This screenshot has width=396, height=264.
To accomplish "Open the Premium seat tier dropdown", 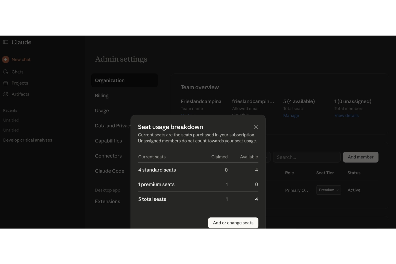I will coord(329,190).
